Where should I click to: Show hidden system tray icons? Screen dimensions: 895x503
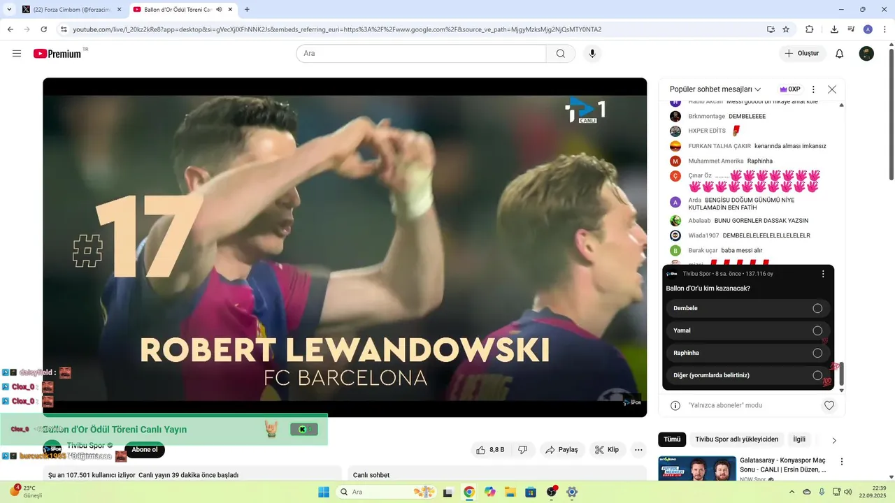tap(792, 492)
